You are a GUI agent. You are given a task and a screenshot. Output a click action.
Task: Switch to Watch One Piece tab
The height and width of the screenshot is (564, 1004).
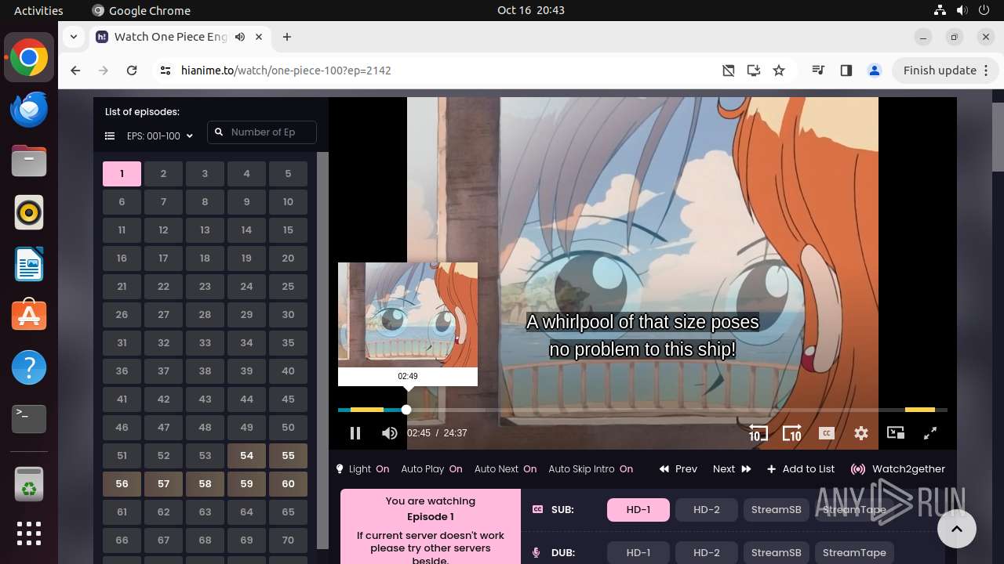pyautogui.click(x=180, y=37)
